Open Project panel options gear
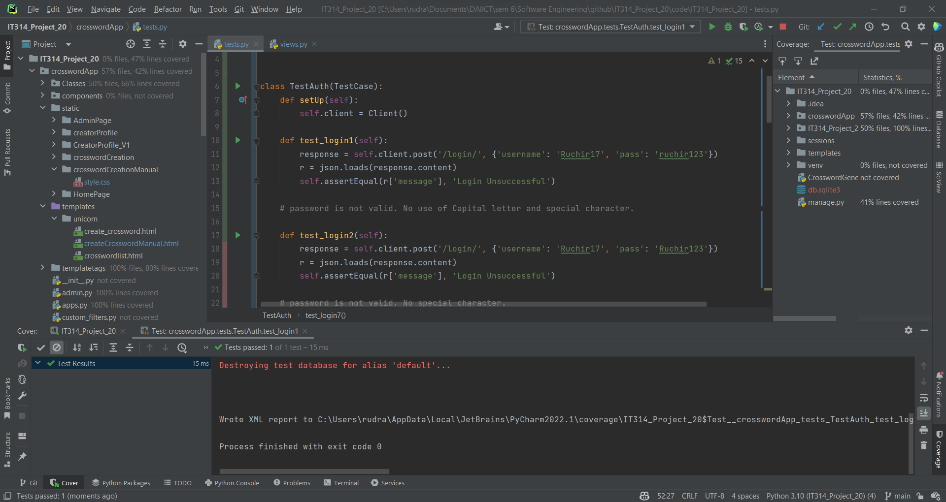The image size is (946, 502). (183, 44)
